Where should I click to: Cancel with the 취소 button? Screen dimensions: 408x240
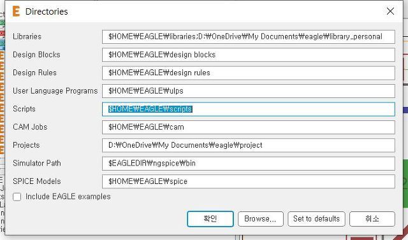pos(372,219)
